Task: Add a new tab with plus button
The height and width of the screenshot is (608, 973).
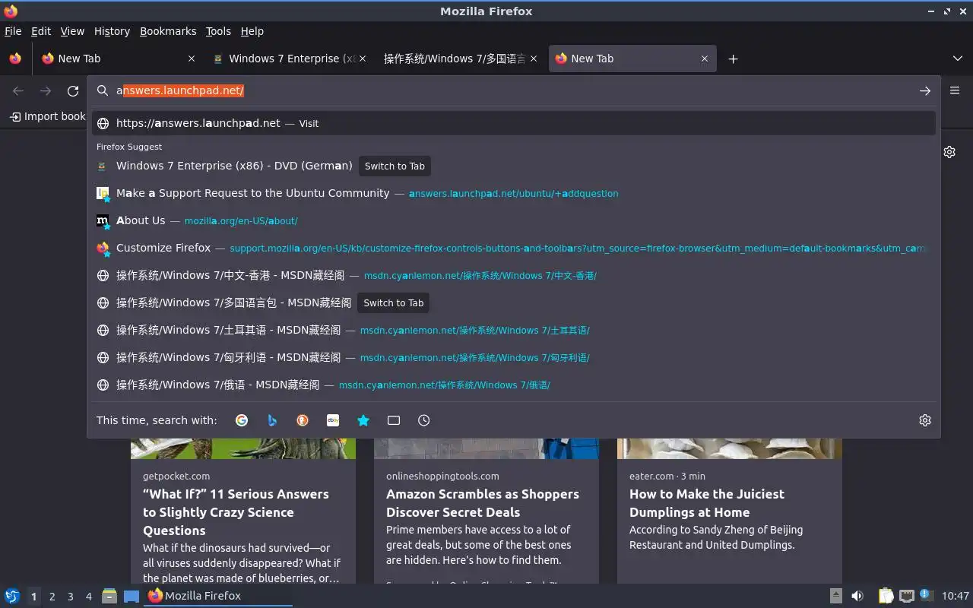Action: coord(733,59)
